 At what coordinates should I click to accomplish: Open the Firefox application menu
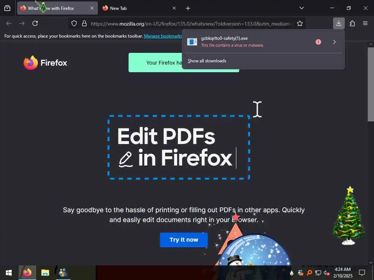point(365,23)
